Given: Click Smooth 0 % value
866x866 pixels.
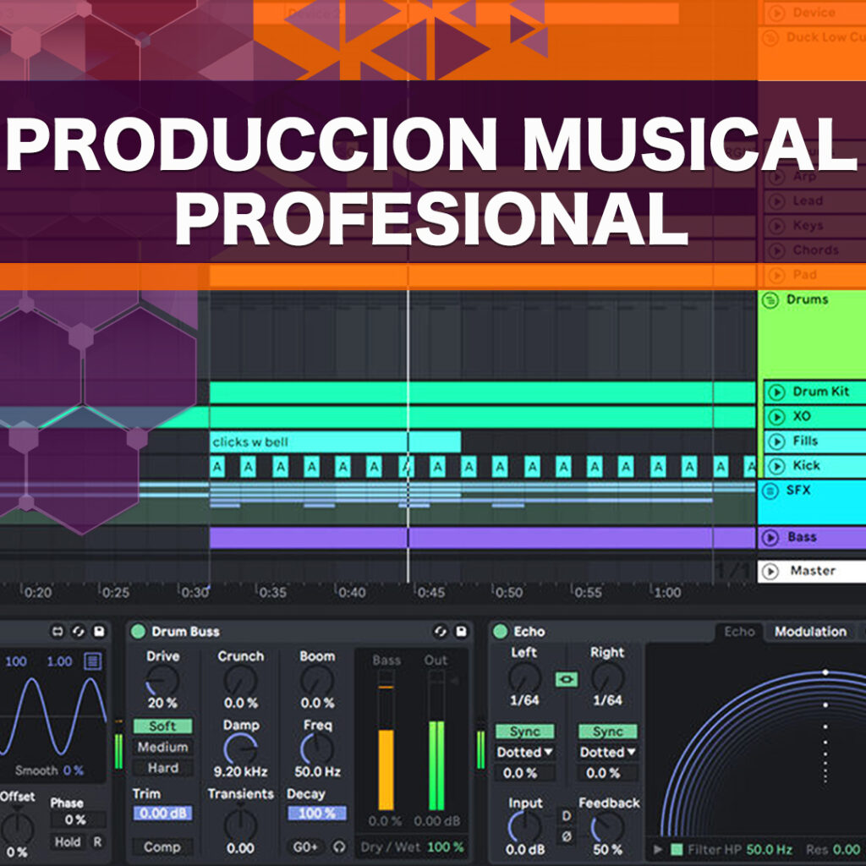Looking at the screenshot, I should [73, 770].
